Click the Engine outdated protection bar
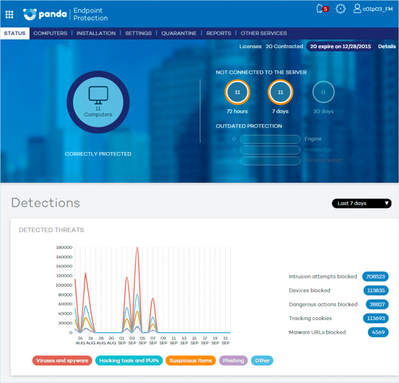 pyautogui.click(x=270, y=139)
